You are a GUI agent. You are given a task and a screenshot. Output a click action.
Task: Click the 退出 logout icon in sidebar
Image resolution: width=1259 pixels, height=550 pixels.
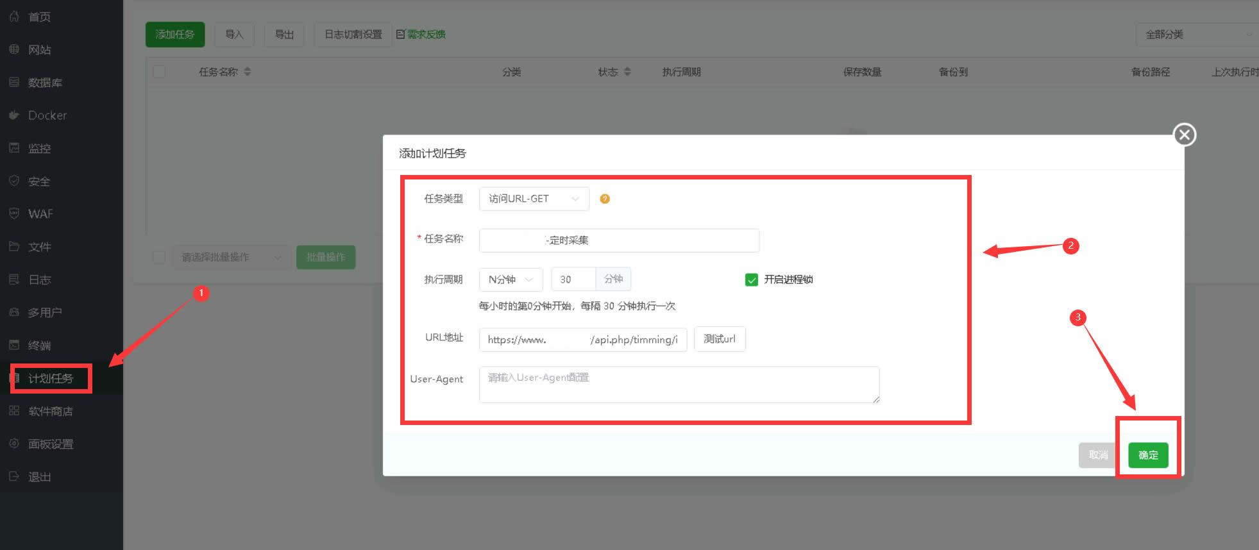pos(14,476)
